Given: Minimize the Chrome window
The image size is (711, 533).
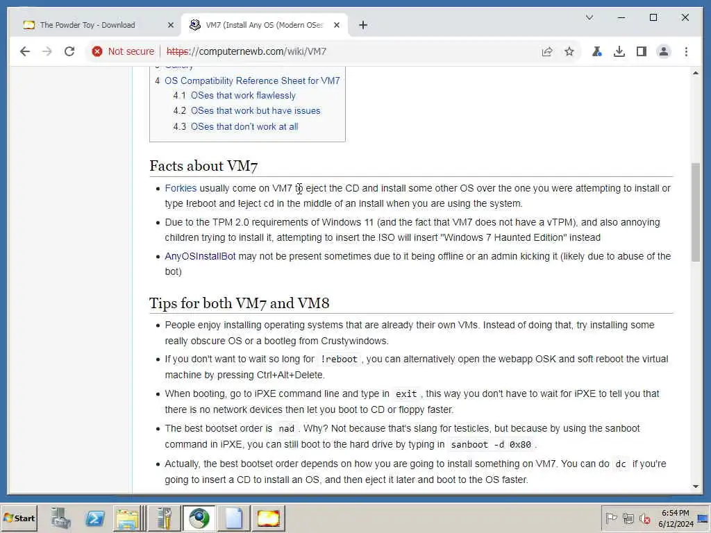Looking at the screenshot, I should (621, 17).
